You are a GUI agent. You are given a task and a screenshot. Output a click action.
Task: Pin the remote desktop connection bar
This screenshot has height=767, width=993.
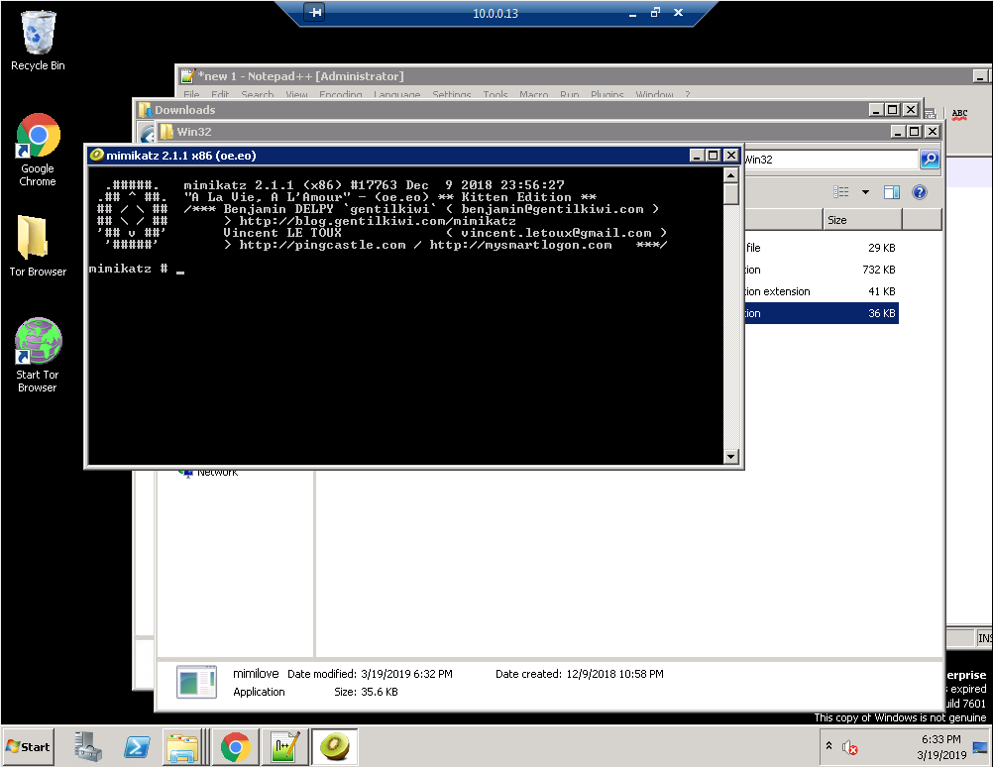pyautogui.click(x=315, y=12)
